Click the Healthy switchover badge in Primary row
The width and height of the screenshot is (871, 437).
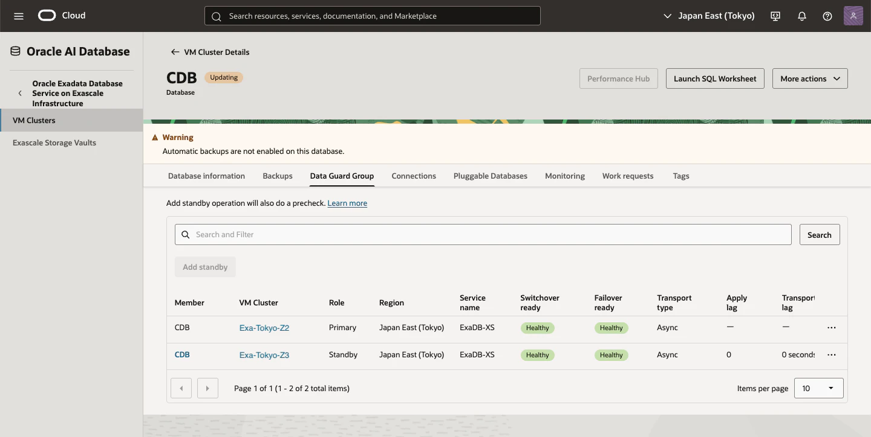tap(537, 328)
